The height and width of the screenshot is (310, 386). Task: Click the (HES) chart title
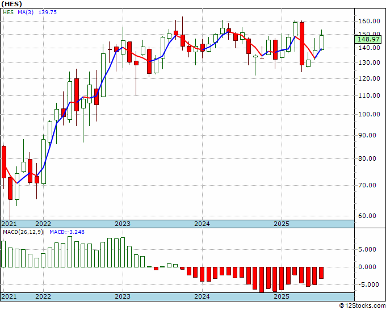(11, 4)
